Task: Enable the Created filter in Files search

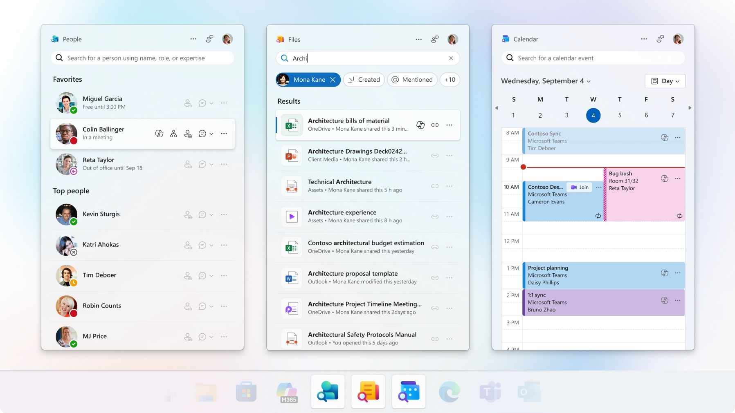Action: point(363,80)
